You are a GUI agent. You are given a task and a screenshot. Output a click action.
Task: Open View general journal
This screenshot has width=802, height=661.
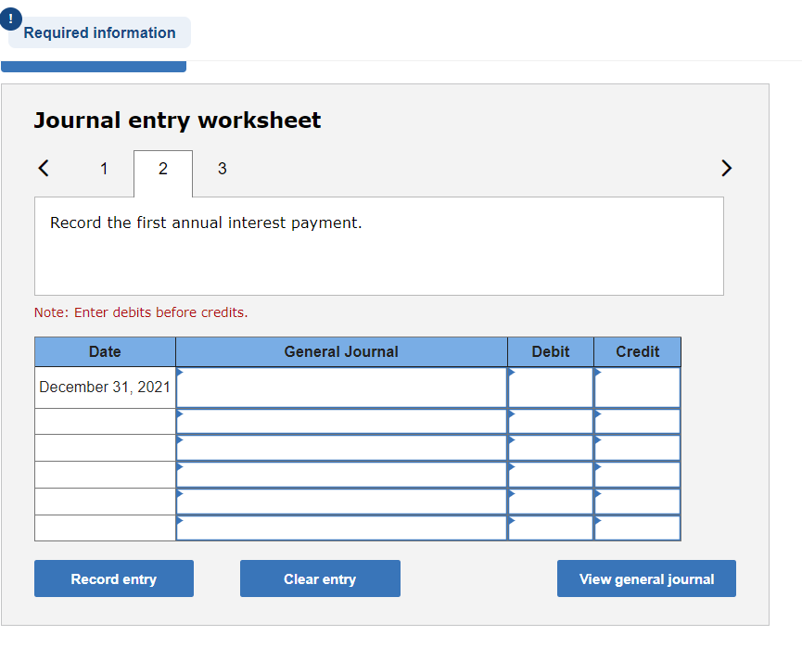tap(646, 578)
